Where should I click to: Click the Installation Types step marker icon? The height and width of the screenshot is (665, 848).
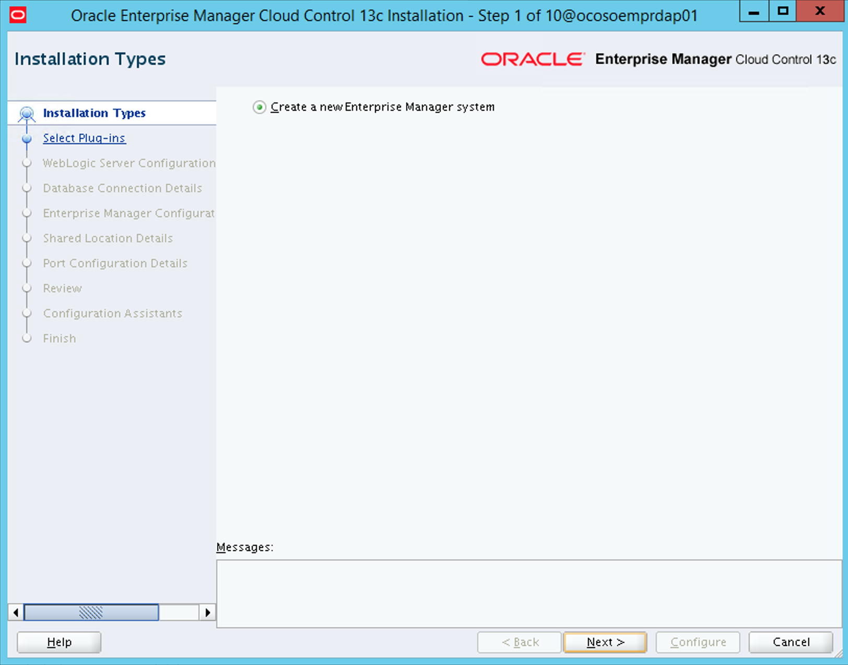(x=27, y=113)
